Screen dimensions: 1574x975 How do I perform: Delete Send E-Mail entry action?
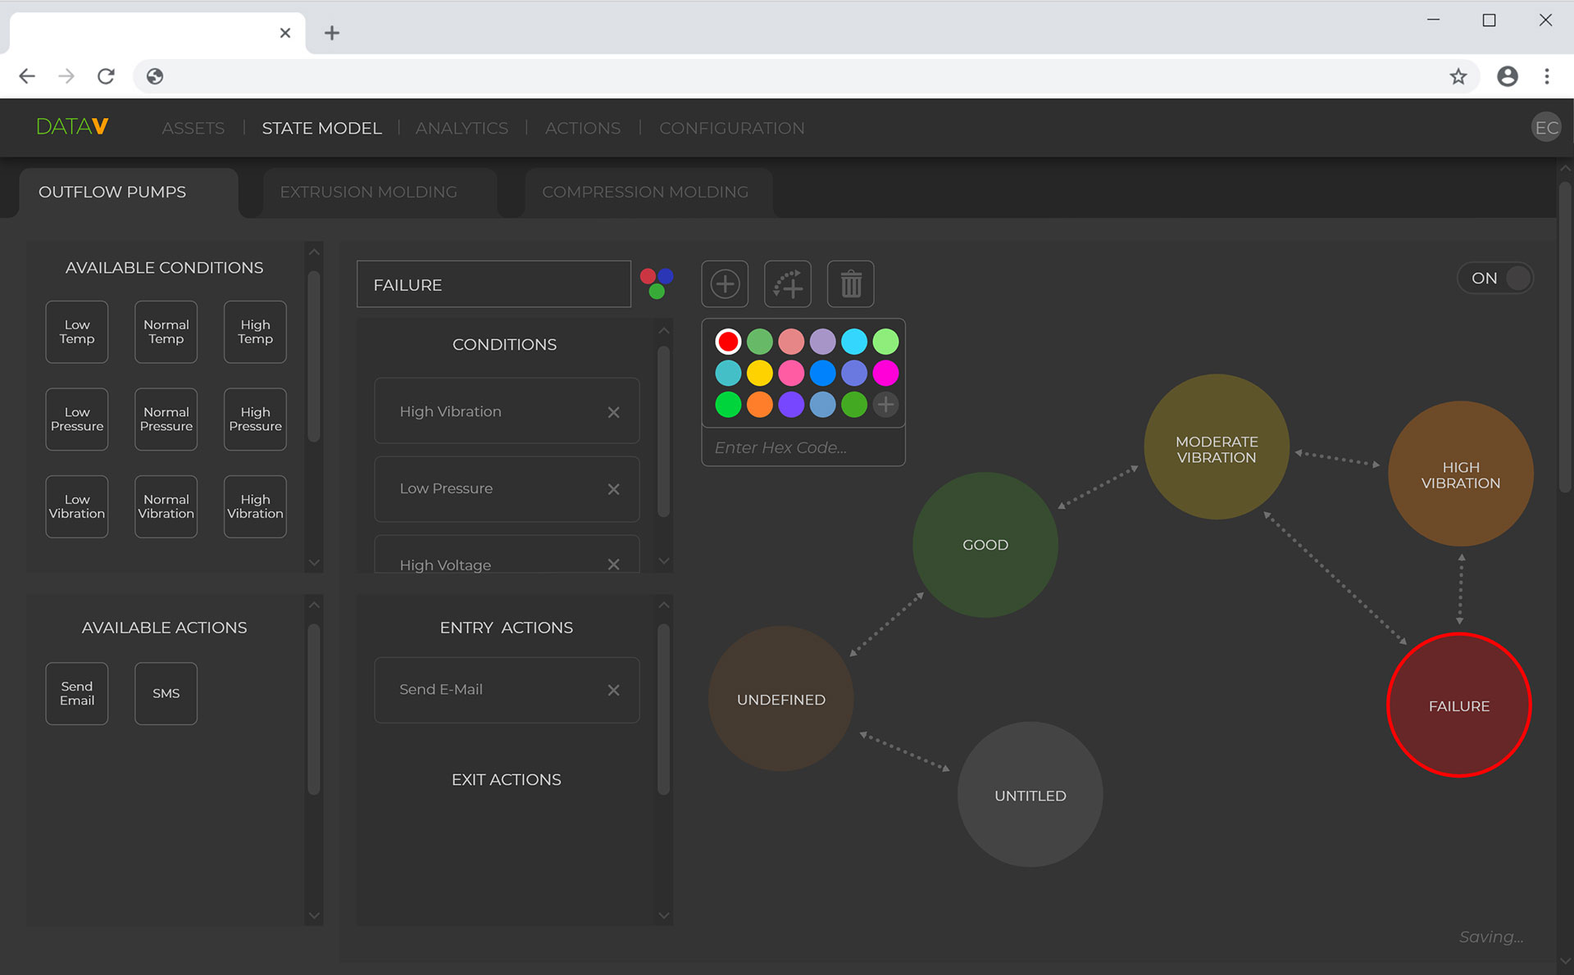click(613, 690)
